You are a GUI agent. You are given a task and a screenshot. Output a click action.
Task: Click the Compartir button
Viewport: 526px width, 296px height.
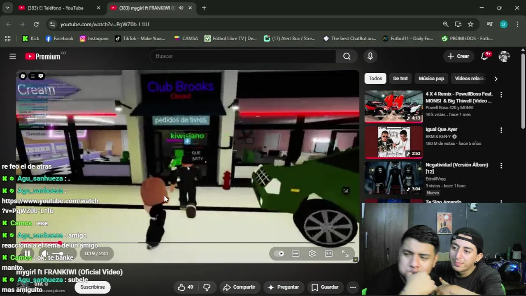(239, 287)
